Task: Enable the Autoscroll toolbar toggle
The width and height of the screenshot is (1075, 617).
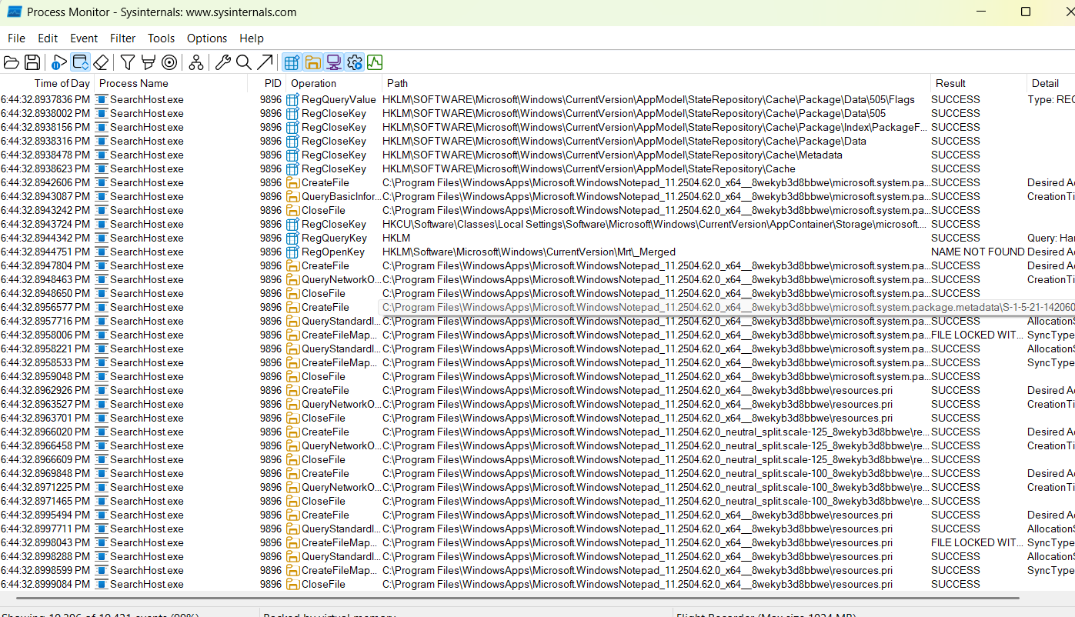Action: click(80, 62)
